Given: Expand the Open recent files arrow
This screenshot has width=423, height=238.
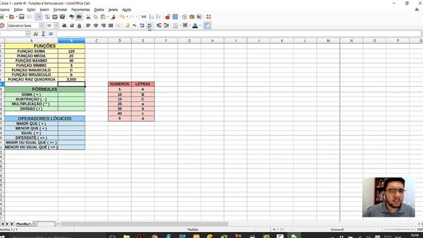Looking at the screenshot, I should pos(16,17).
